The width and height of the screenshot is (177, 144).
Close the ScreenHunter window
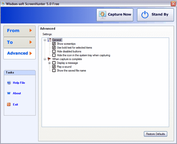click(173, 4)
